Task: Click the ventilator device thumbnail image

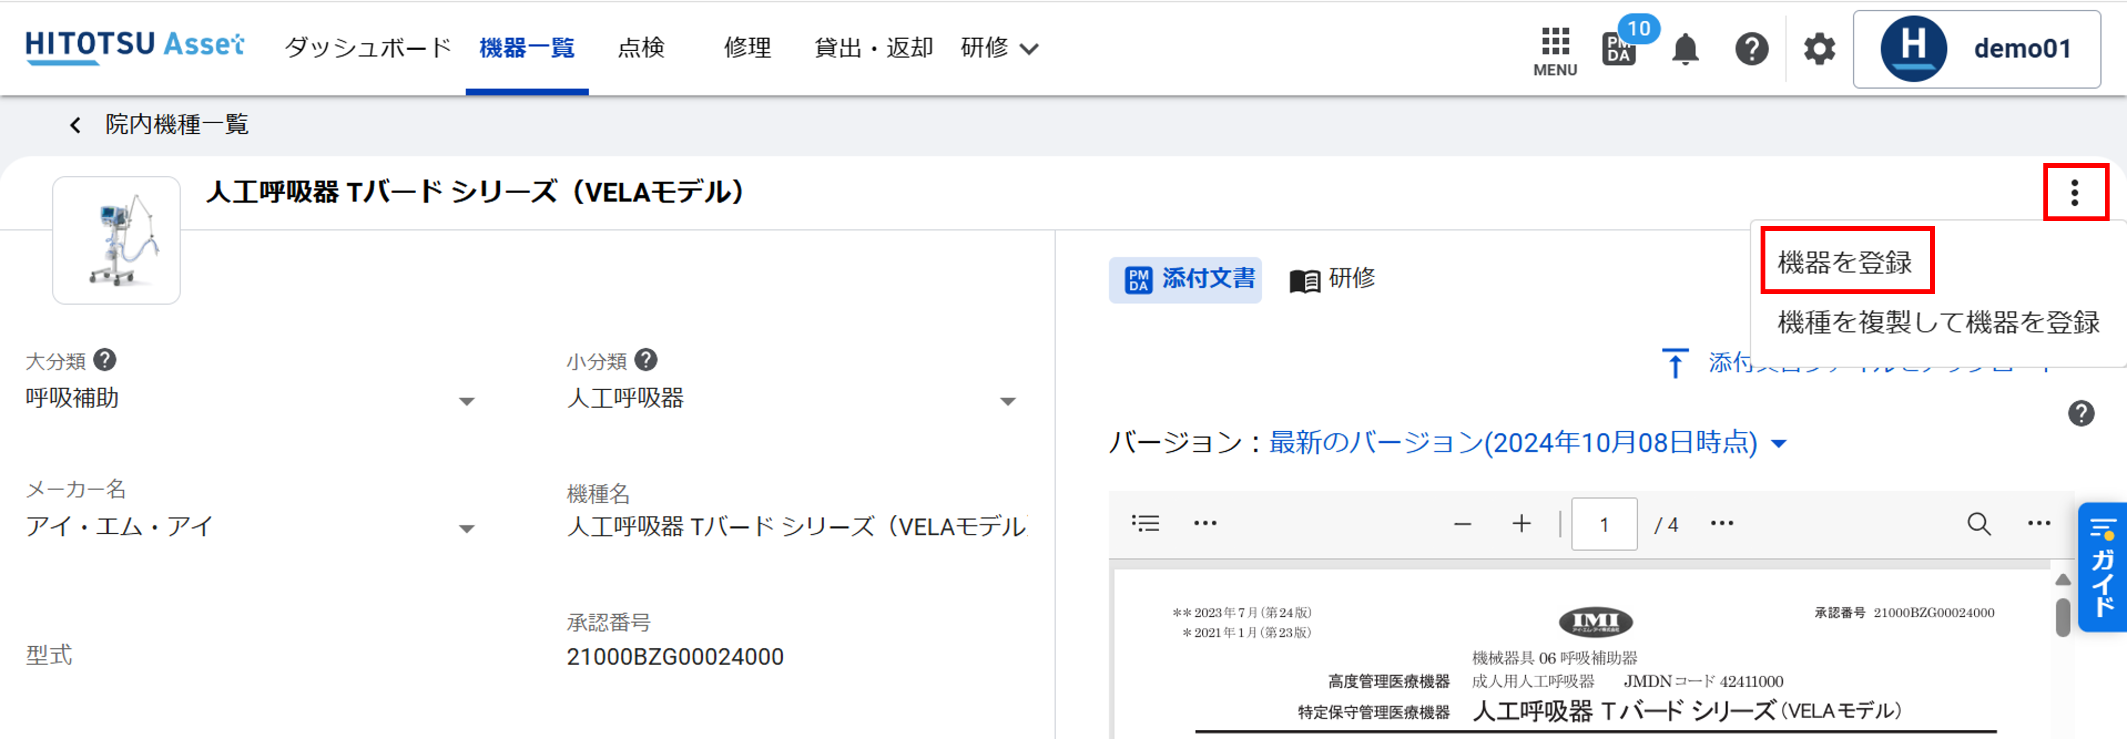Action: 117,240
